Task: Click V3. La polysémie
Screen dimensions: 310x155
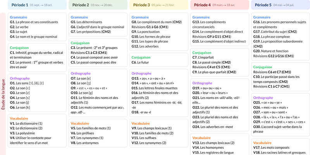Action: pos(22,133)
